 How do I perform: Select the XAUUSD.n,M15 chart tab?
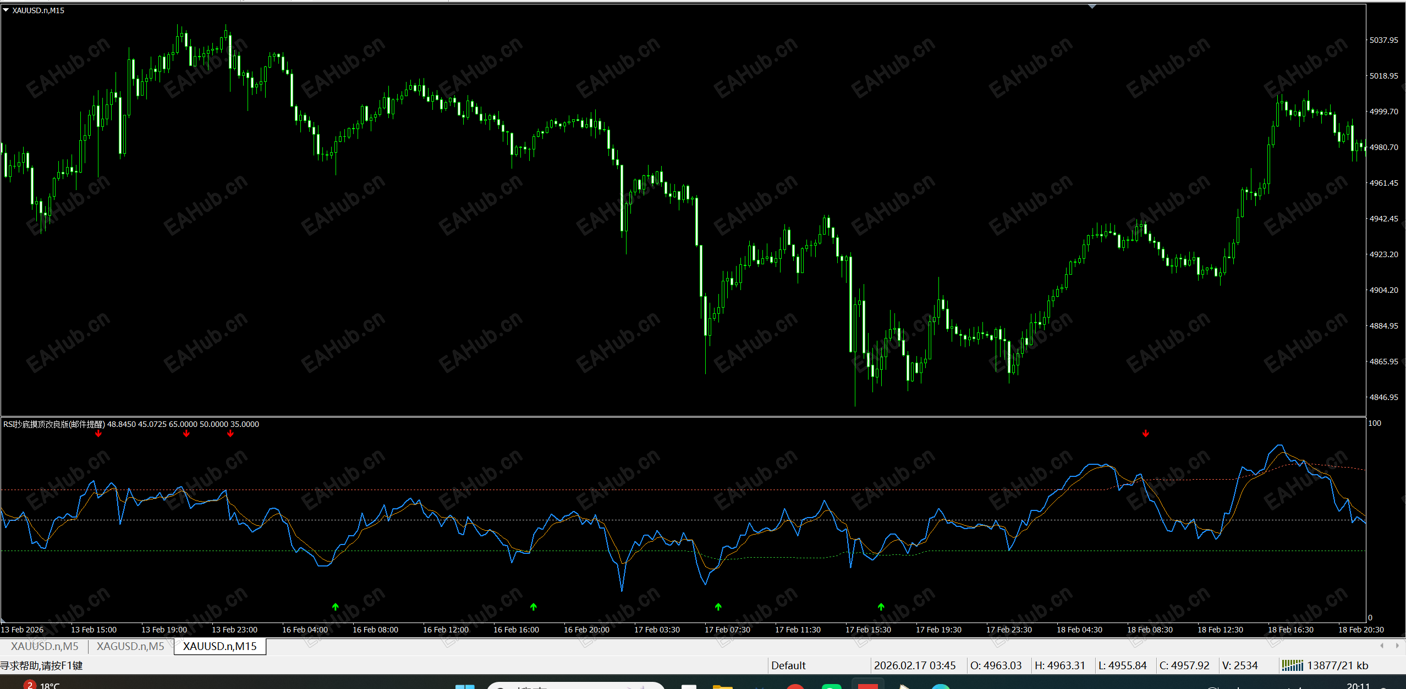click(x=219, y=646)
